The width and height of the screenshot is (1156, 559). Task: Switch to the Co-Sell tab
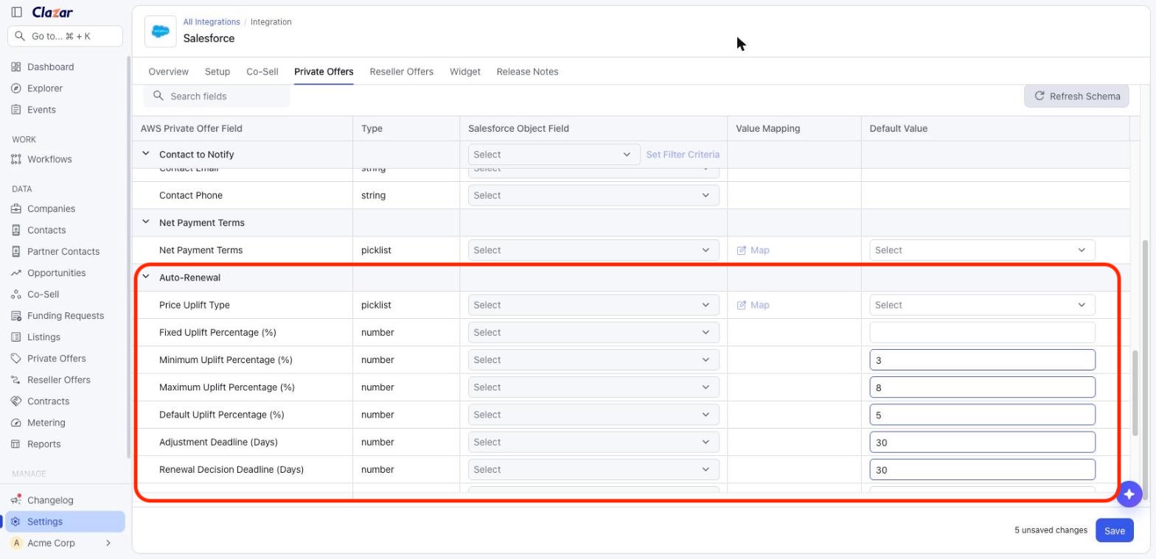(x=262, y=71)
